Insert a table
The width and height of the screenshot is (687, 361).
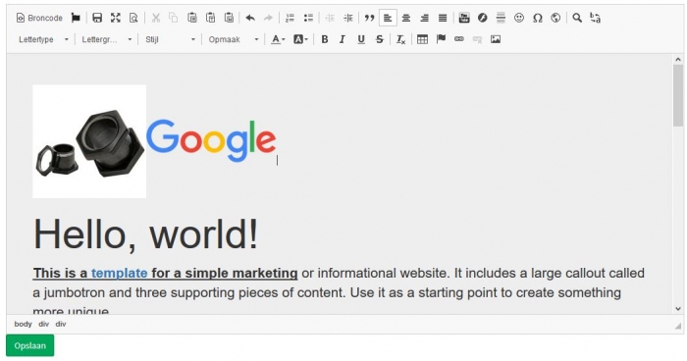(x=422, y=39)
